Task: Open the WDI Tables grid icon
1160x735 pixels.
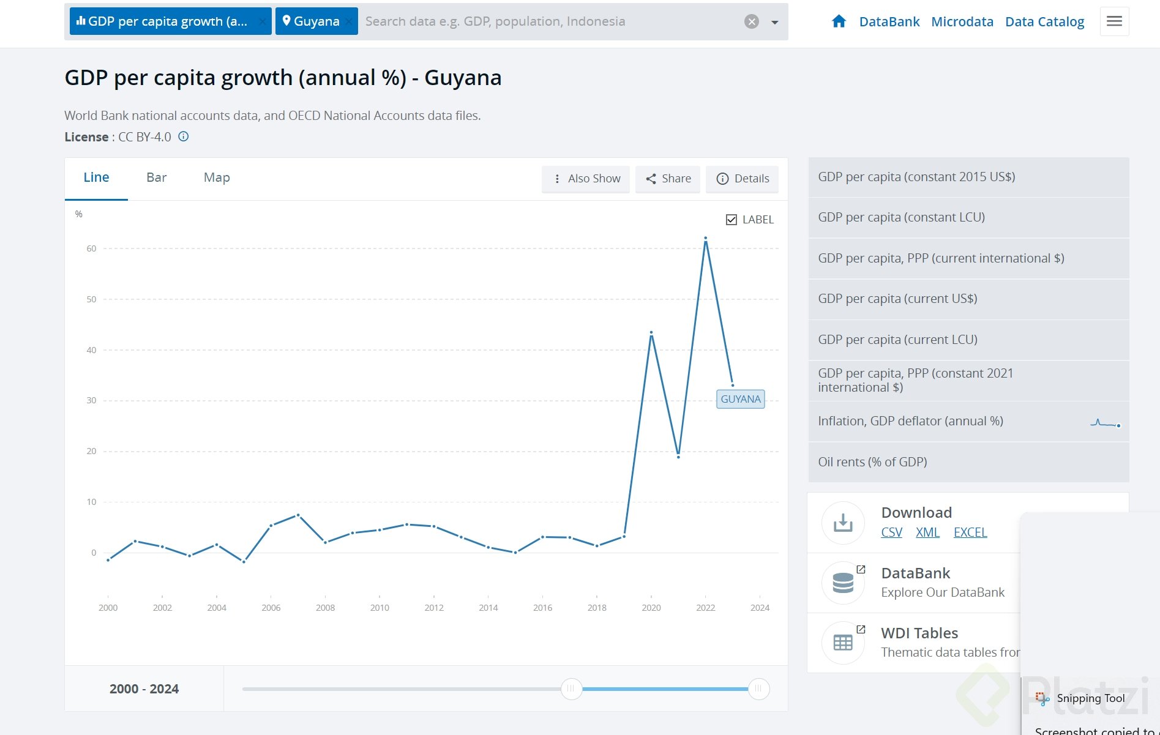Action: point(843,643)
